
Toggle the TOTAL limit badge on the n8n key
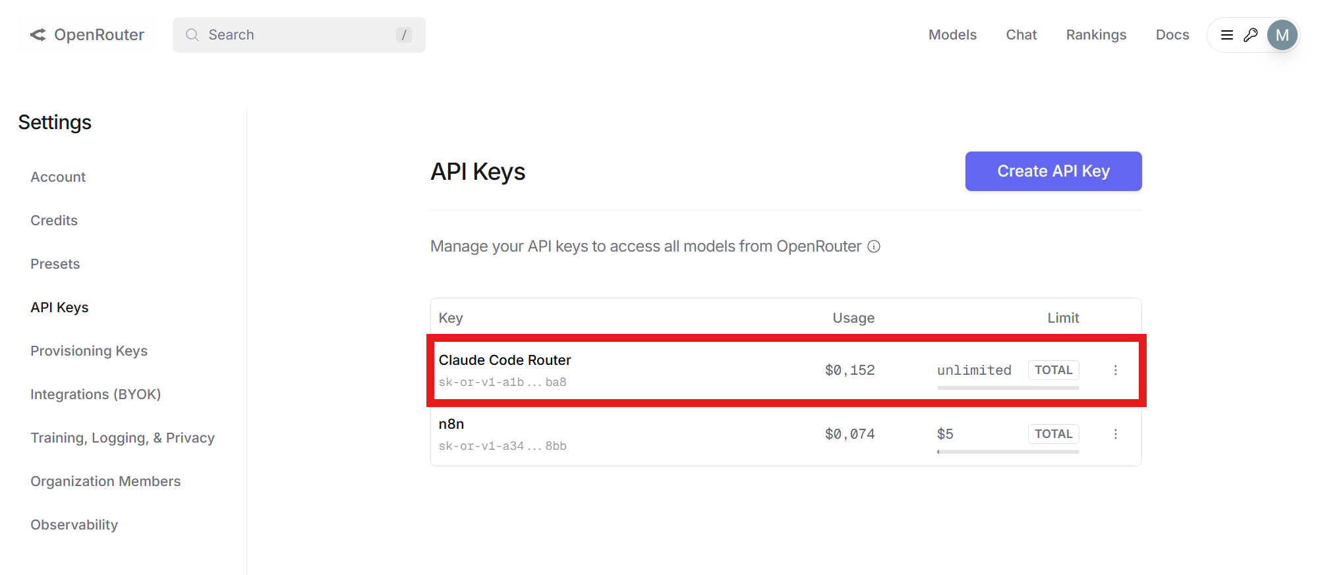[1053, 434]
